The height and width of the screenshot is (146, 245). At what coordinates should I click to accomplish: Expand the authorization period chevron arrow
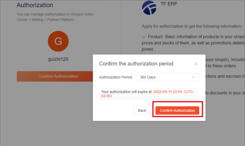click(x=194, y=77)
